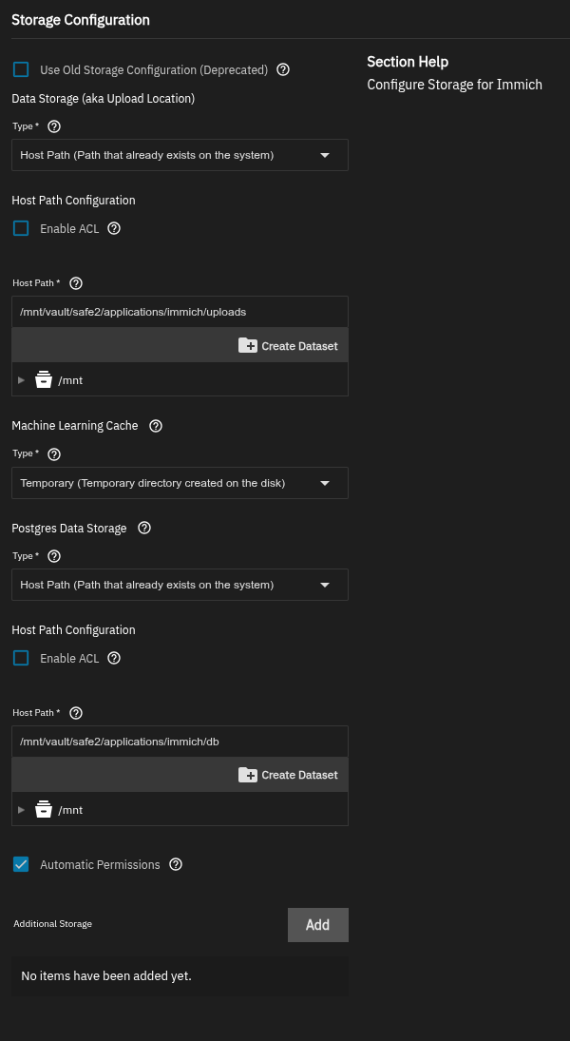Show help for uploads Host Path field

(76, 283)
